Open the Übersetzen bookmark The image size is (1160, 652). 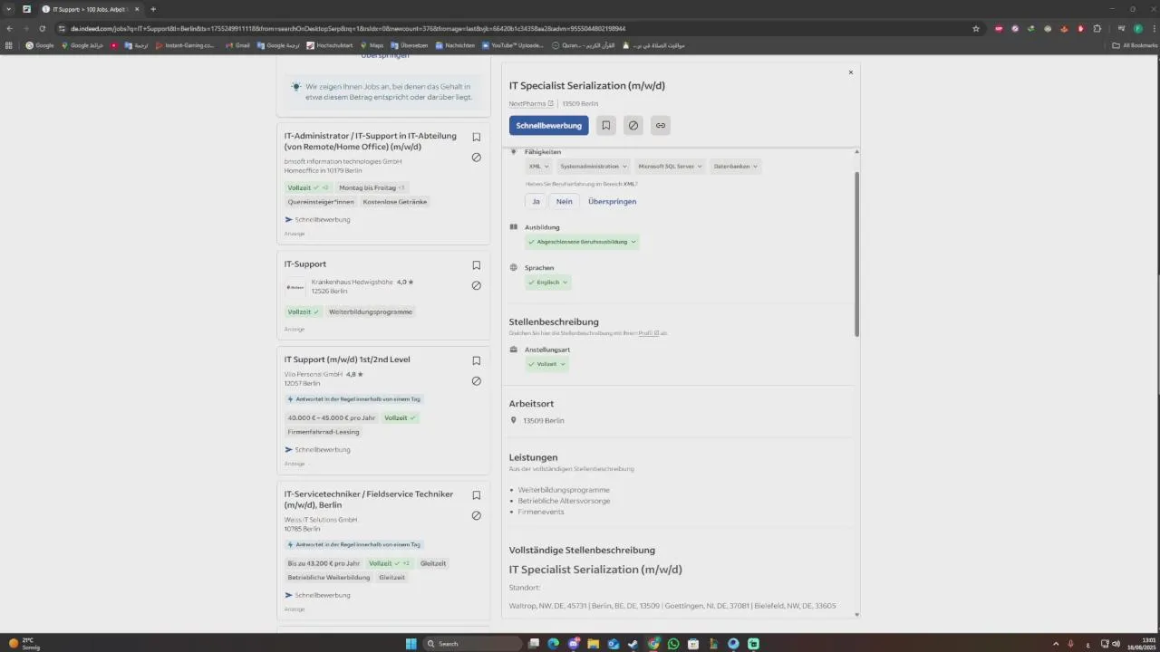pyautogui.click(x=410, y=45)
